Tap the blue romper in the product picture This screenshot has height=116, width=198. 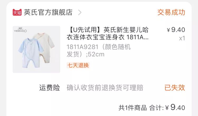[x=31, y=53]
